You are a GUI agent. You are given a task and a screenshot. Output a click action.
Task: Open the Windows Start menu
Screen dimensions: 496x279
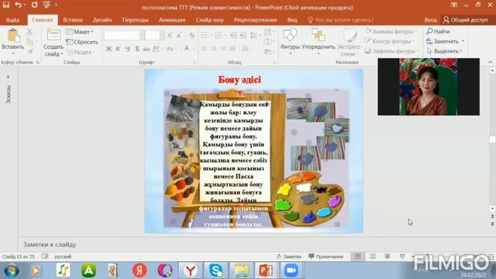(12, 270)
